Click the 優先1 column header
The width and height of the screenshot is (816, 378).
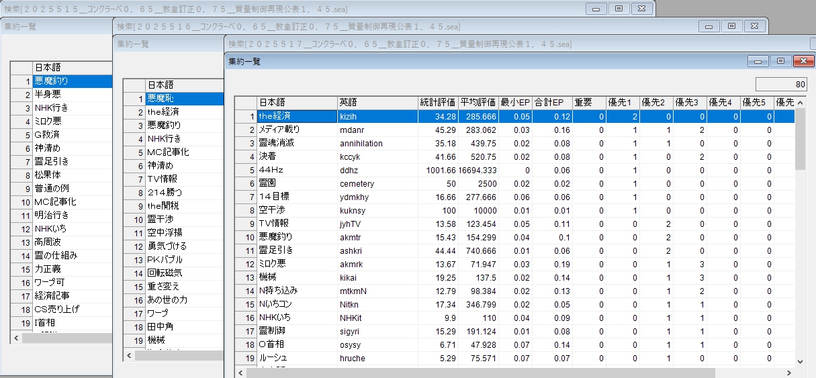623,103
